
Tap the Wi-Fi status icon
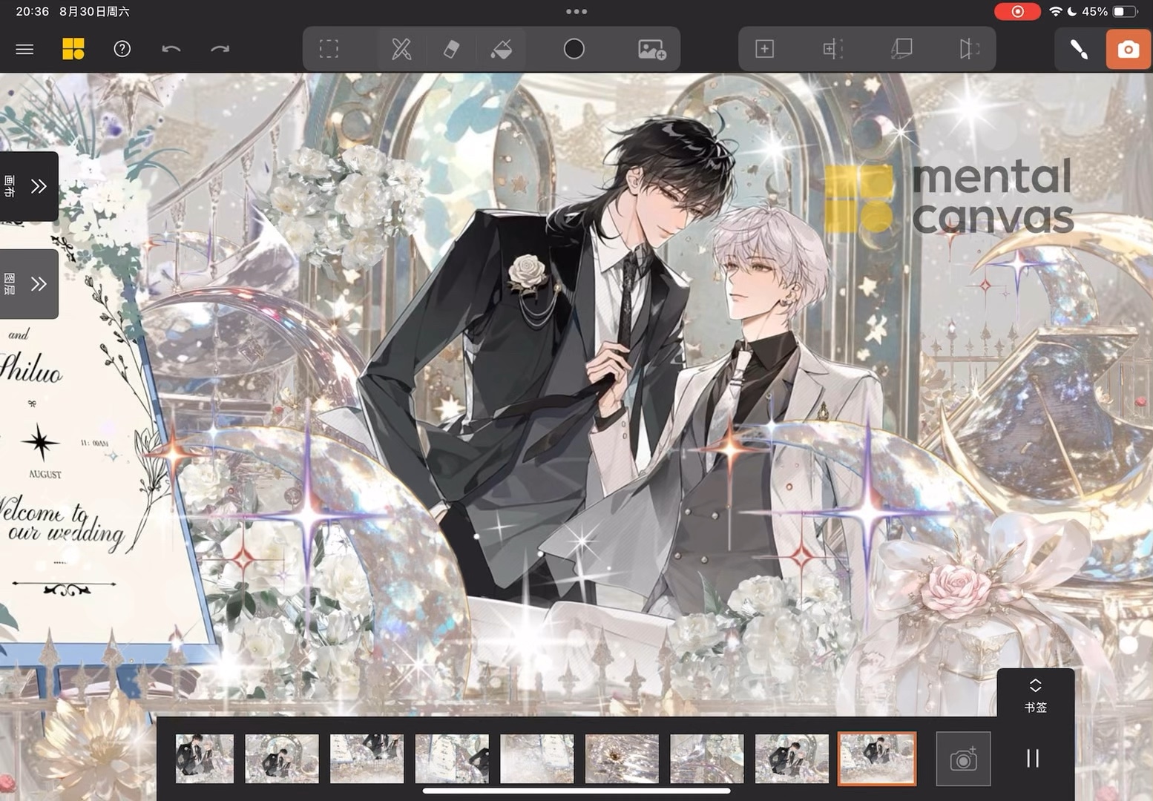click(x=1055, y=11)
